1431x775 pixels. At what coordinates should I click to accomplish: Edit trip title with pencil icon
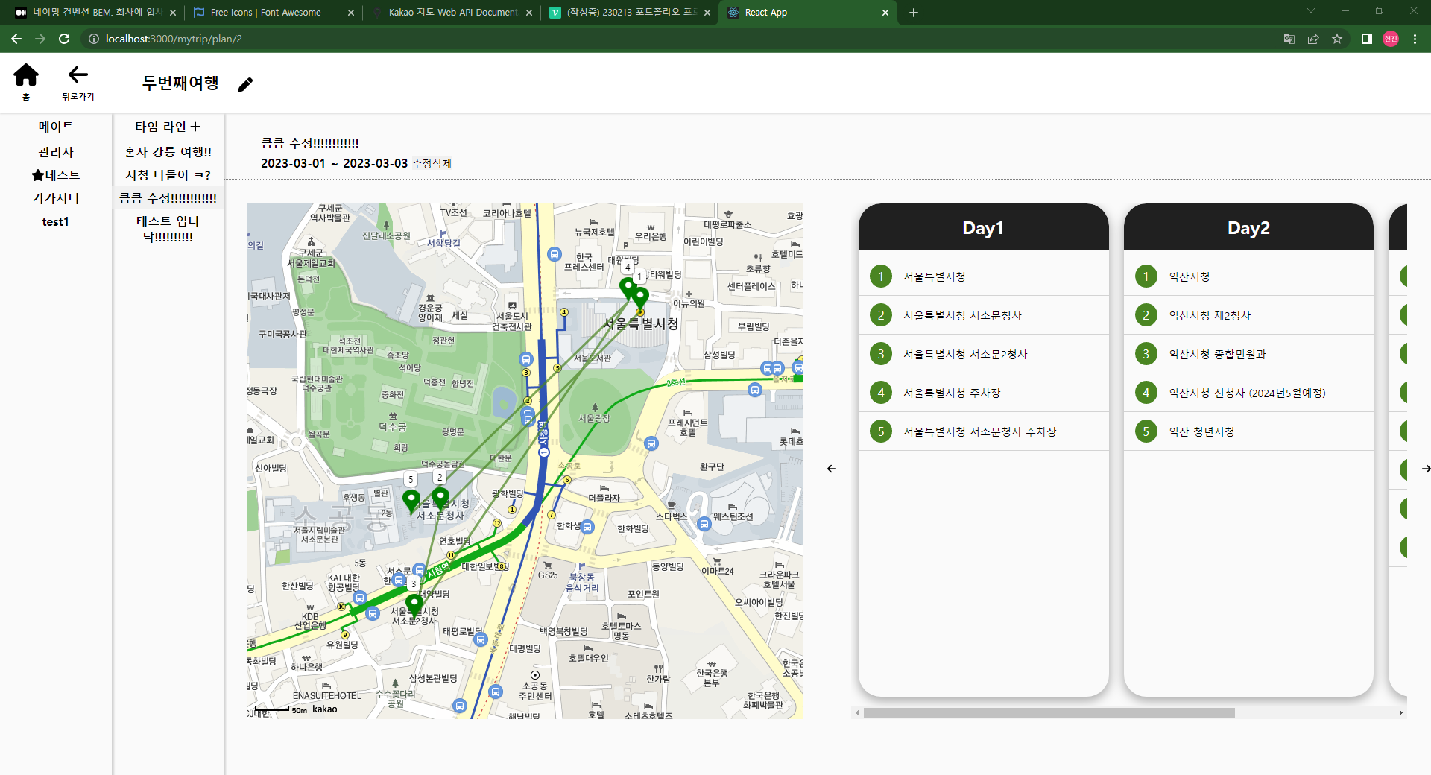pyautogui.click(x=245, y=85)
